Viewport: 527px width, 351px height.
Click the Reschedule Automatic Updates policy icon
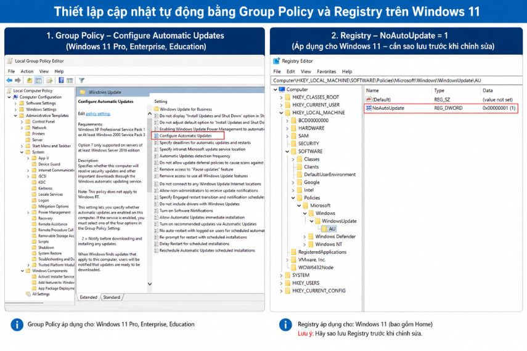157,251
